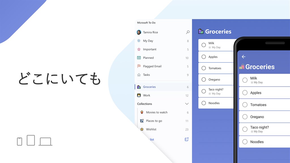Open Movies to watch list

165,112
